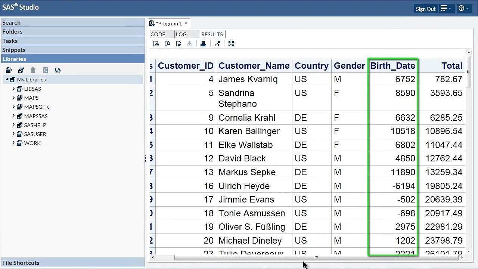Click the Total value 782.67
478x269 pixels.
[x=448, y=79]
